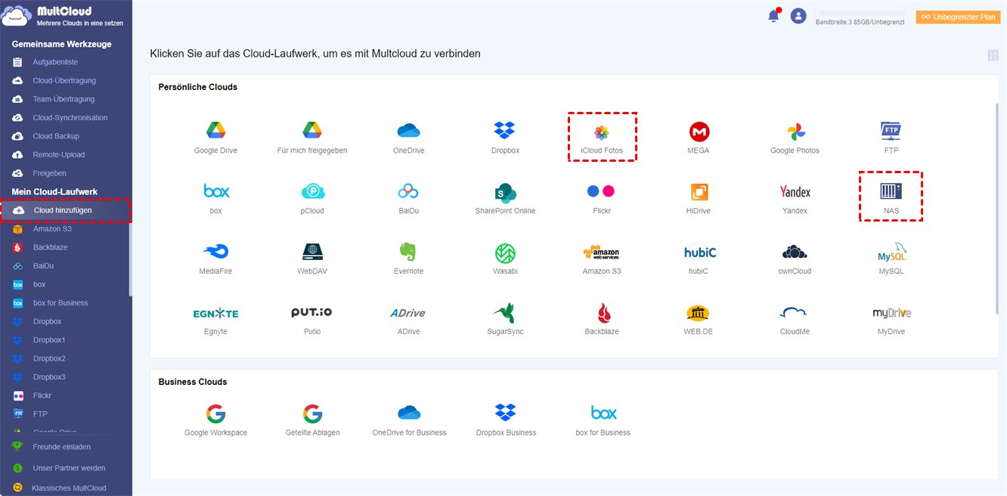Choose SugarSync cloud

(505, 319)
